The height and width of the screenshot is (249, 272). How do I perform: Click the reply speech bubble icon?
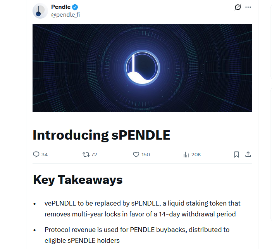tap(36, 154)
